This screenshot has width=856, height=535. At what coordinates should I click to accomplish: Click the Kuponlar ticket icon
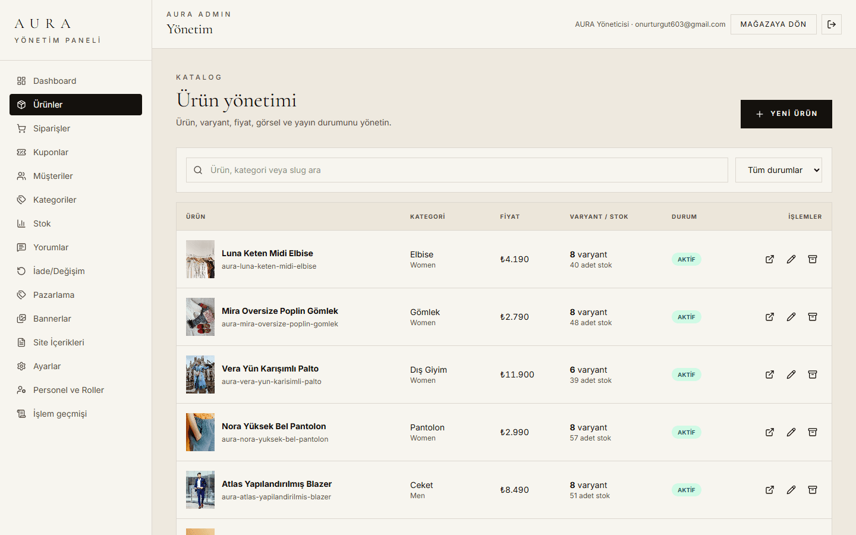(21, 152)
